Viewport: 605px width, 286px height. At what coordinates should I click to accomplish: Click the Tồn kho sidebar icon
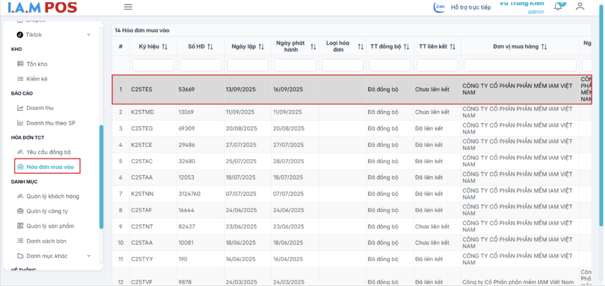click(20, 64)
